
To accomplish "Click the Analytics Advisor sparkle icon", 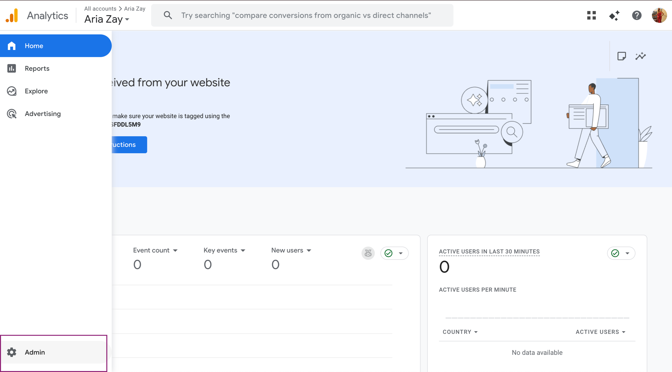I will (x=614, y=15).
